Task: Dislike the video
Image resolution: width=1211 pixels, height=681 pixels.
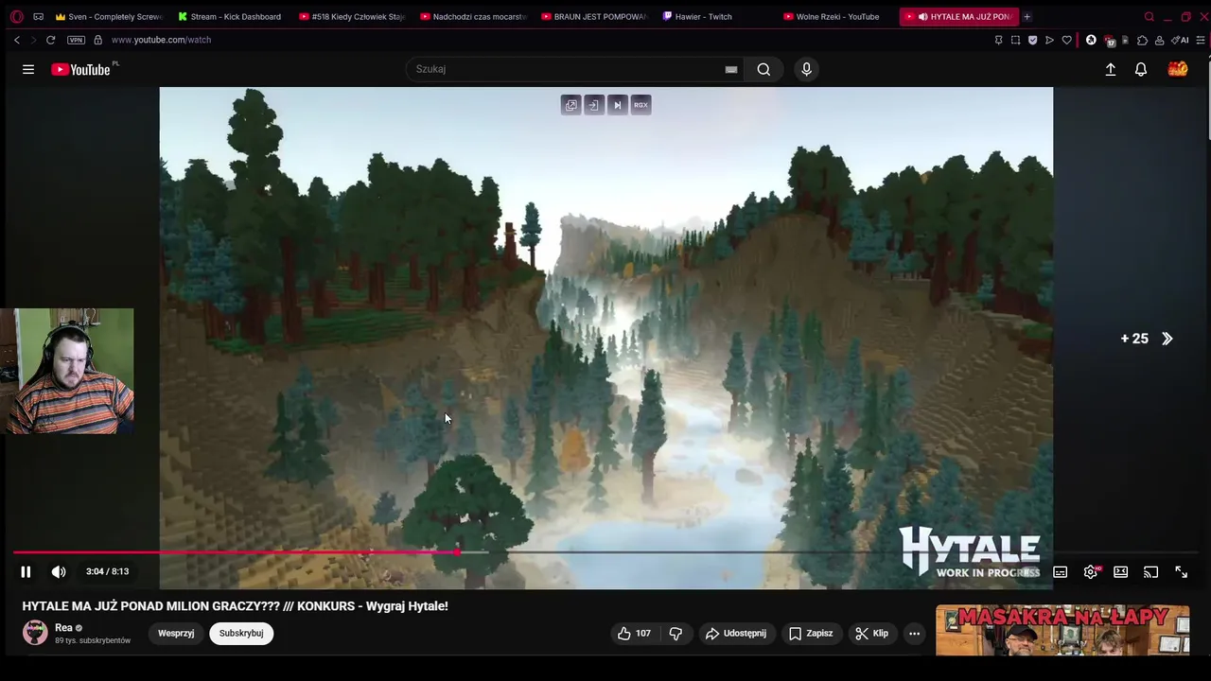Action: 676,633
